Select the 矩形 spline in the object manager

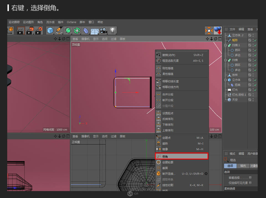pos(235,40)
